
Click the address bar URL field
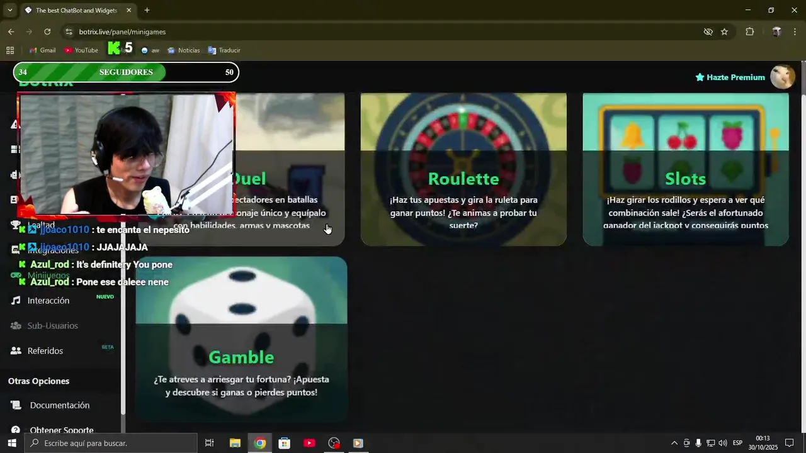pyautogui.click(x=378, y=31)
